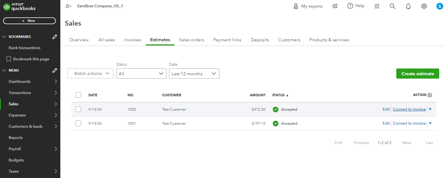
Task: Convert estimate 1002 to invoice
Action: coord(409,109)
